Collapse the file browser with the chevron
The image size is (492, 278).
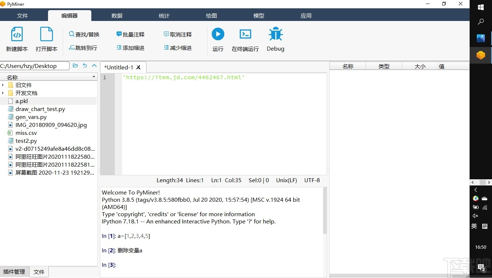pyautogui.click(x=94, y=65)
